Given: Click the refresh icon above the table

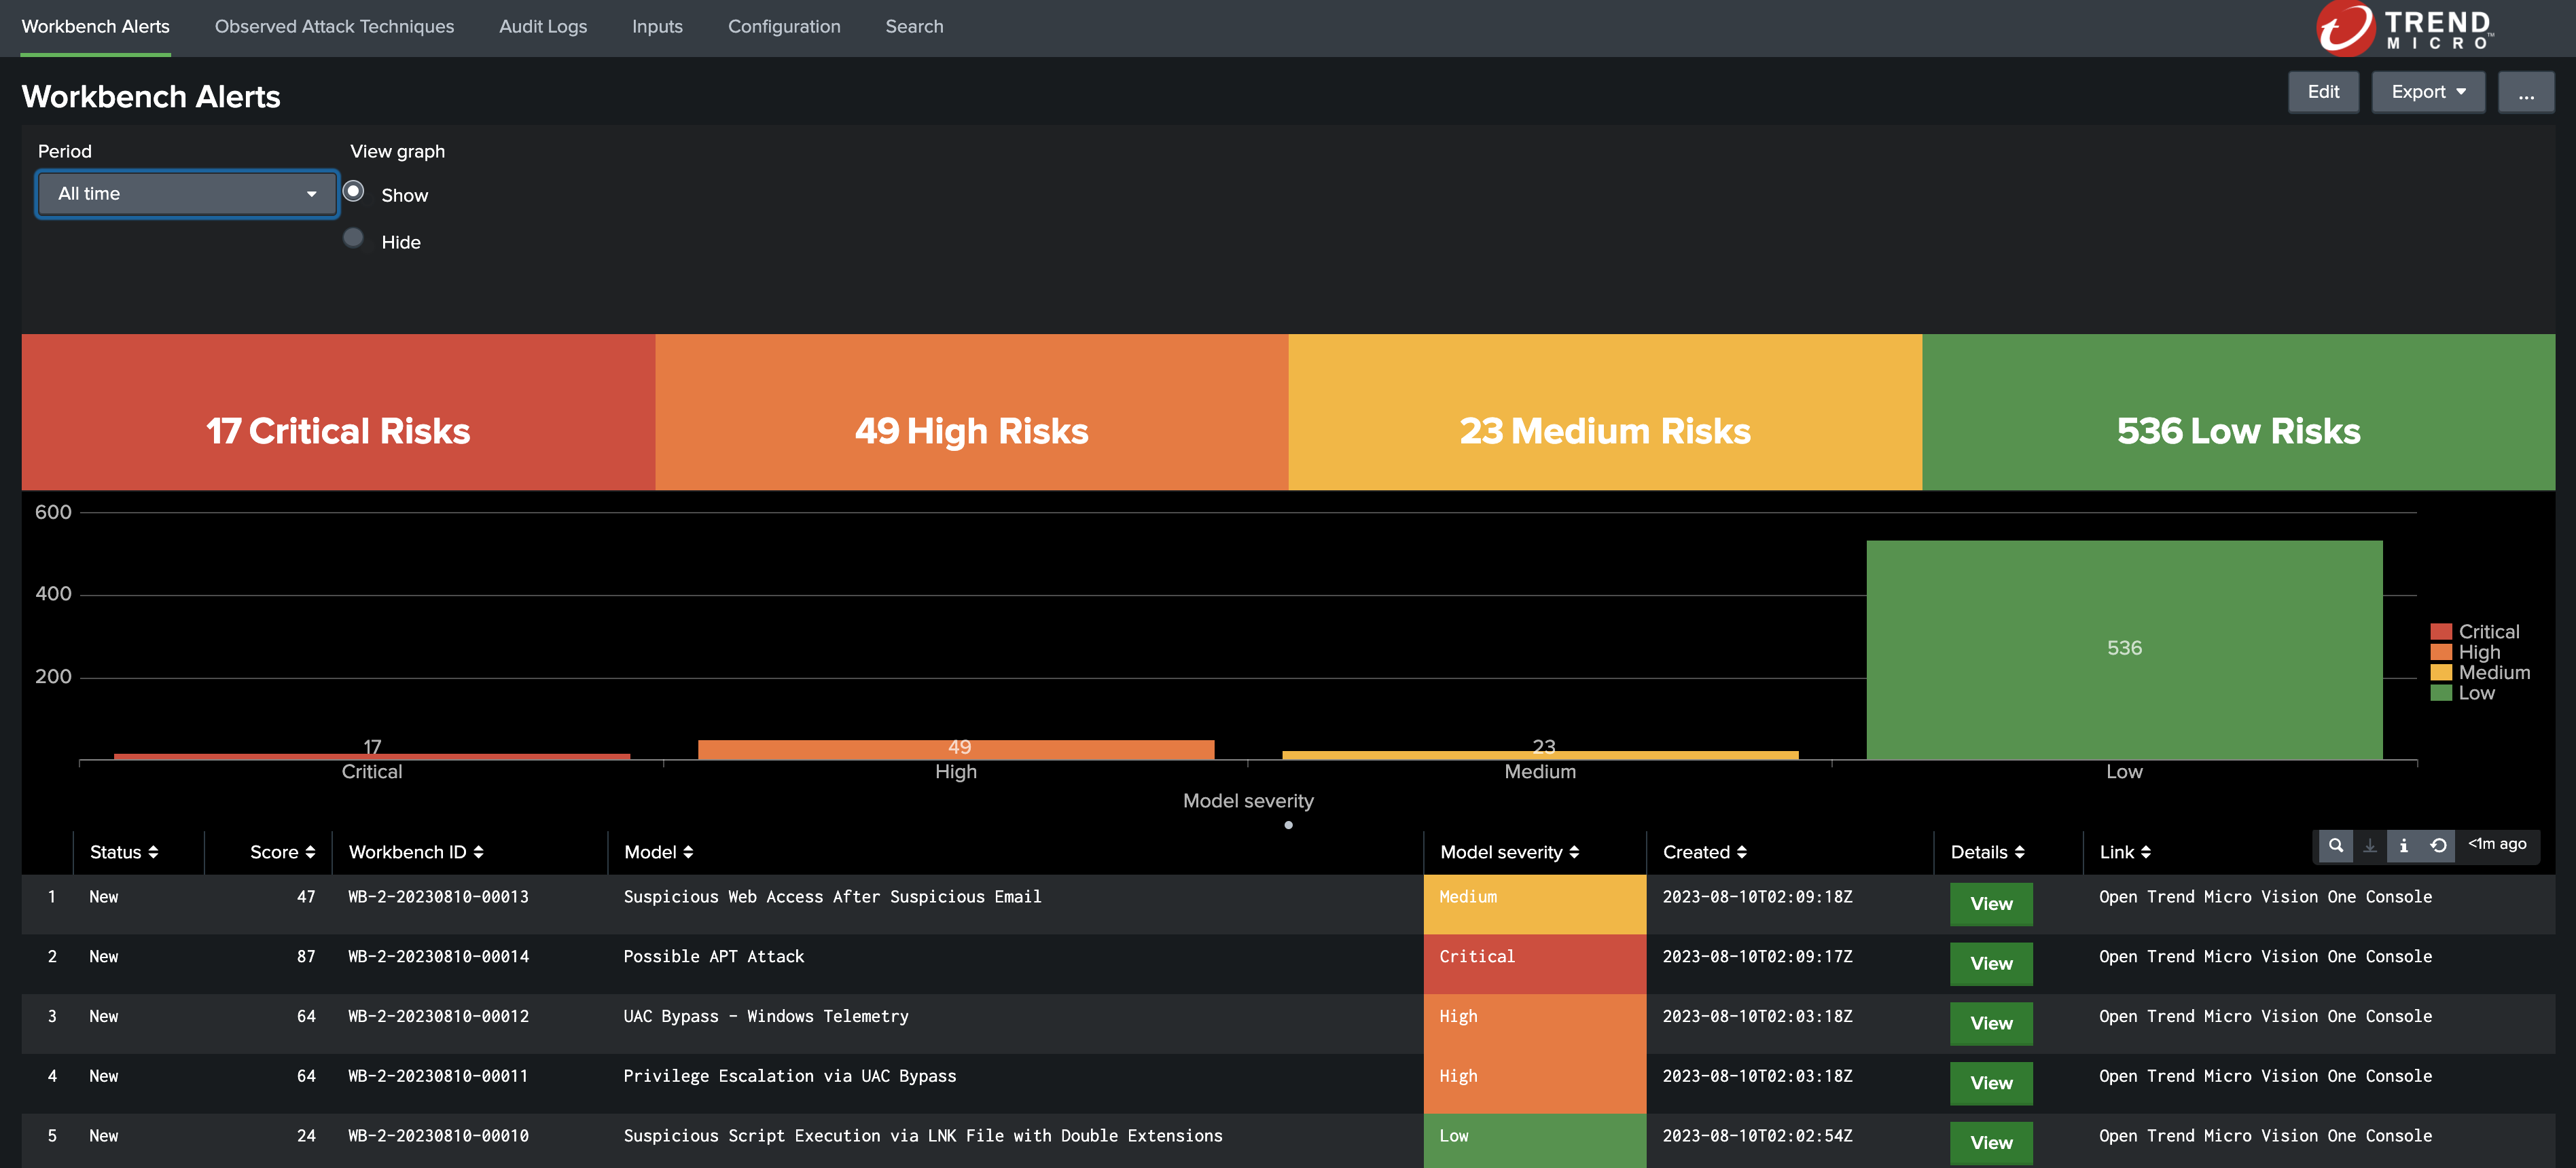Looking at the screenshot, I should tap(2438, 845).
